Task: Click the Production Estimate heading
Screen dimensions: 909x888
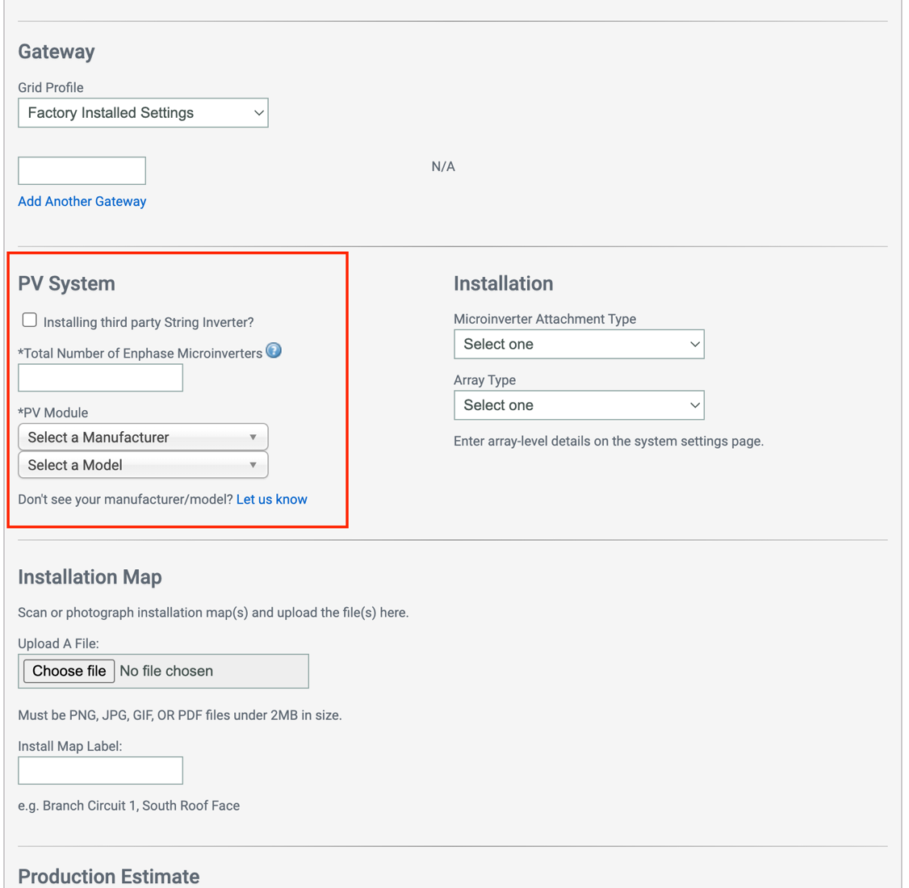Action: (108, 877)
